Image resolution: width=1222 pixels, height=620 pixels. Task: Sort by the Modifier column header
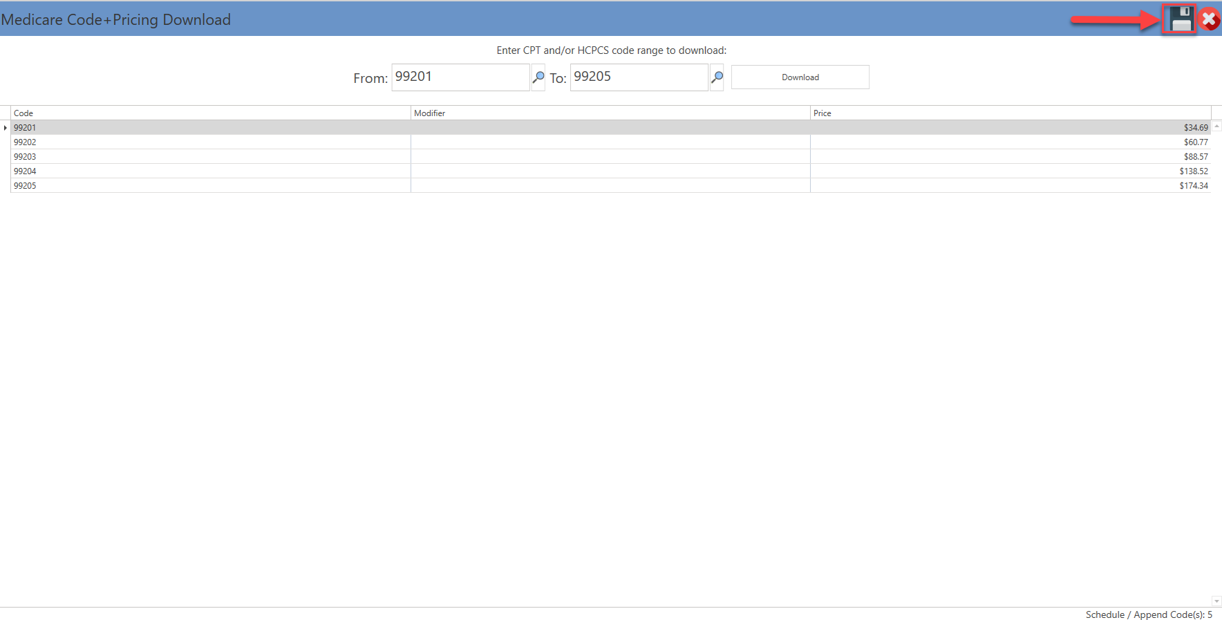[610, 113]
